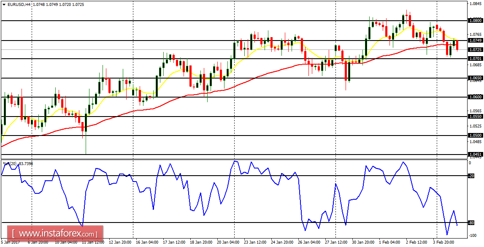Image resolution: width=484 pixels, height=247 pixels.
Task: Click the 1.0650 resistance level tag
Action: [x=476, y=77]
